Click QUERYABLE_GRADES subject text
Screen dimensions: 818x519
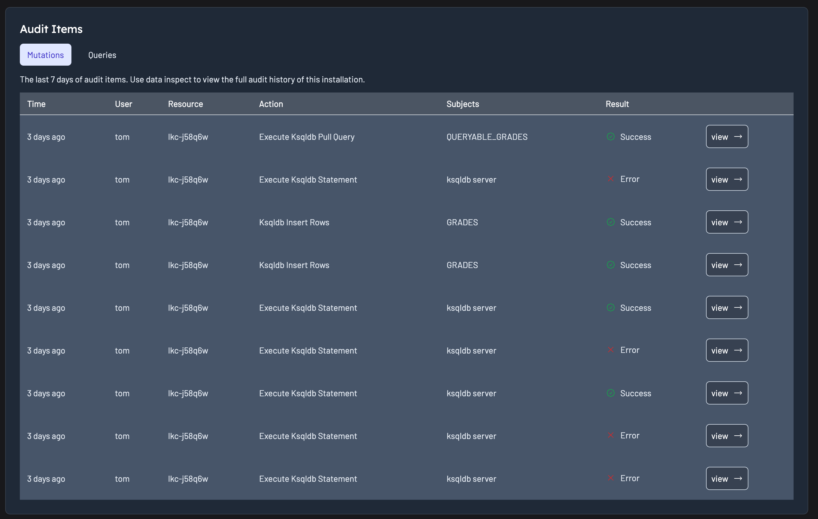487,137
